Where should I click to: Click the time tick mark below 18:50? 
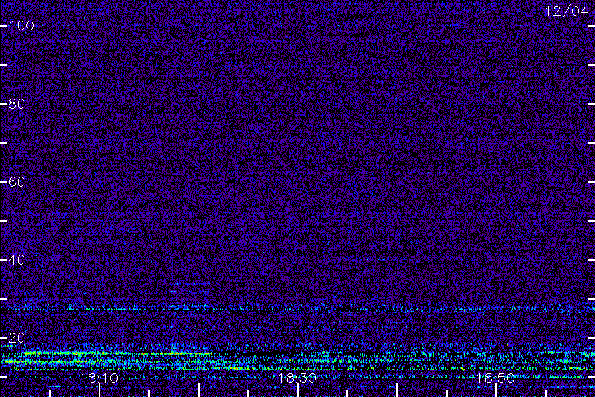pyautogui.click(x=496, y=390)
